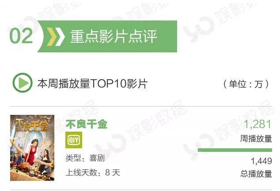
Task: Click the weekly play count 1,281
Action: coord(257,124)
